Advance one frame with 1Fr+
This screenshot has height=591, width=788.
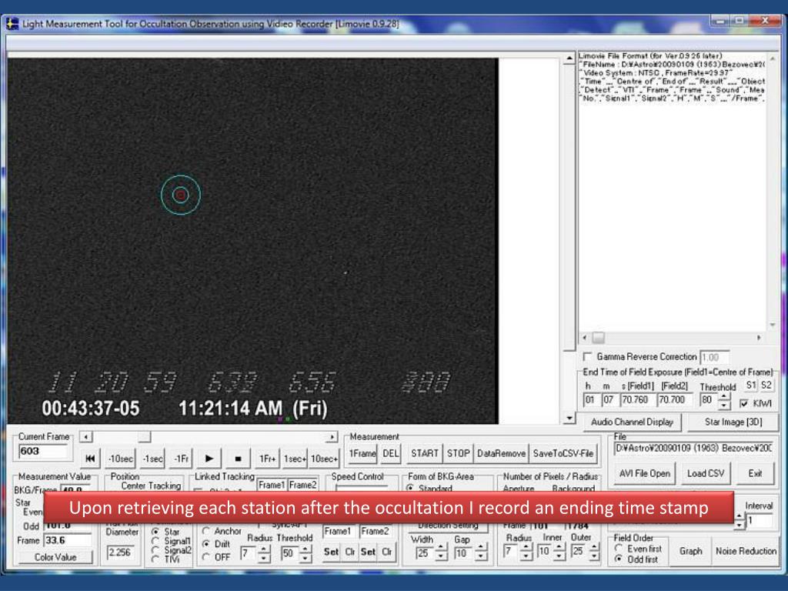point(267,459)
